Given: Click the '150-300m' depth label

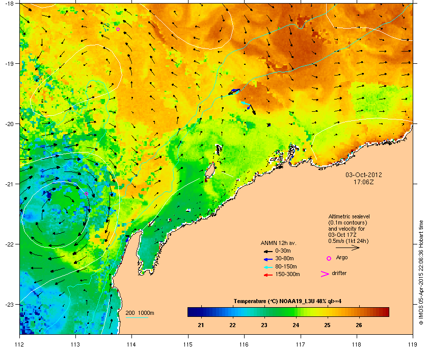Looking at the screenshot, I should pyautogui.click(x=287, y=274).
